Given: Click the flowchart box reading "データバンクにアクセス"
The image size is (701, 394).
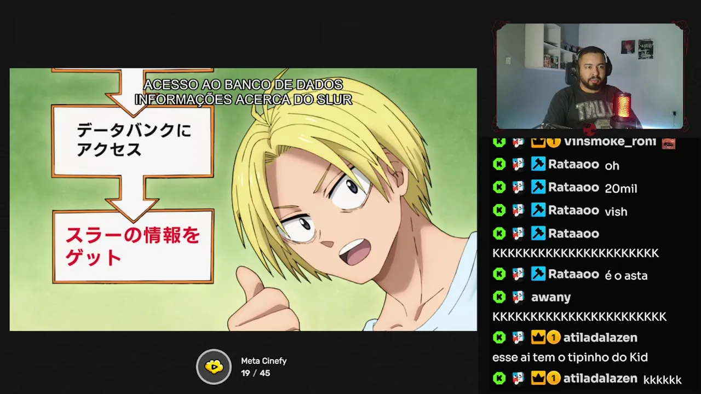Looking at the screenshot, I should point(133,141).
